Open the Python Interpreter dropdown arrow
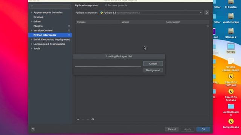This screenshot has width=241, height=135. (201, 13)
